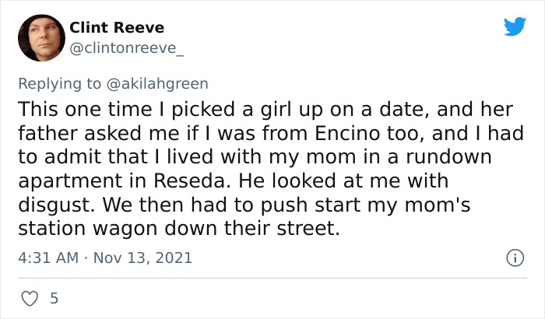Screen dimensions: 545x319
Task: Click the divider line above the likes
Action: pyautogui.click(x=272, y=278)
